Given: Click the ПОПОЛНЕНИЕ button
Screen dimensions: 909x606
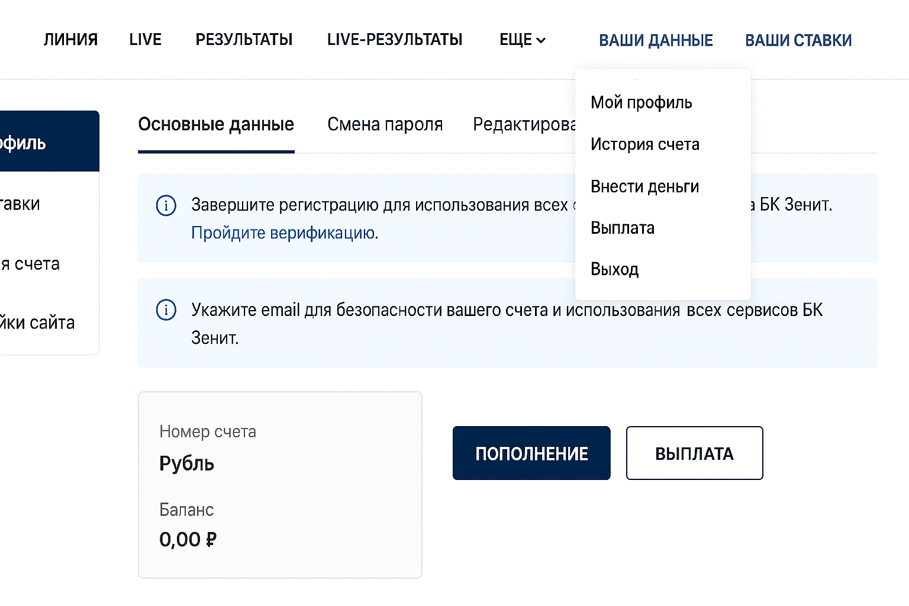Looking at the screenshot, I should coord(531,453).
